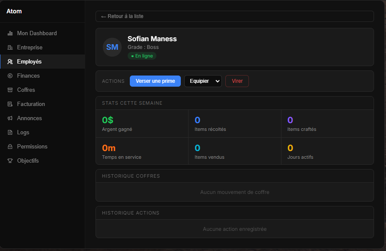Click the Annonces megaphone icon

pyautogui.click(x=10, y=118)
